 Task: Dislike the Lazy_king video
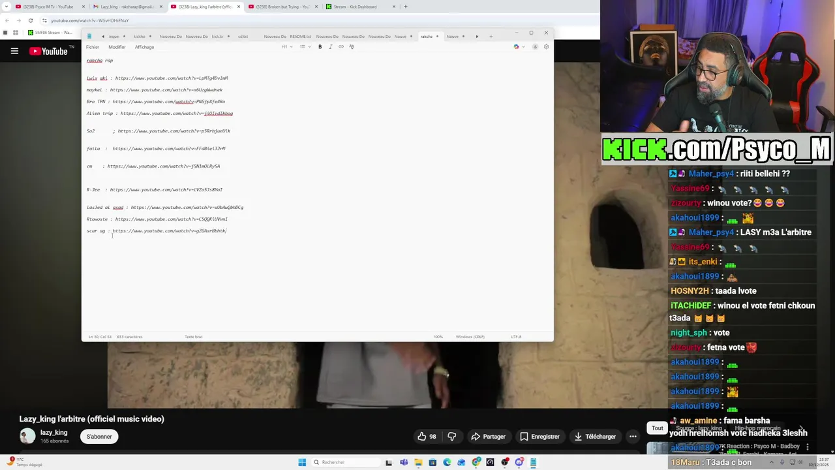tap(451, 436)
